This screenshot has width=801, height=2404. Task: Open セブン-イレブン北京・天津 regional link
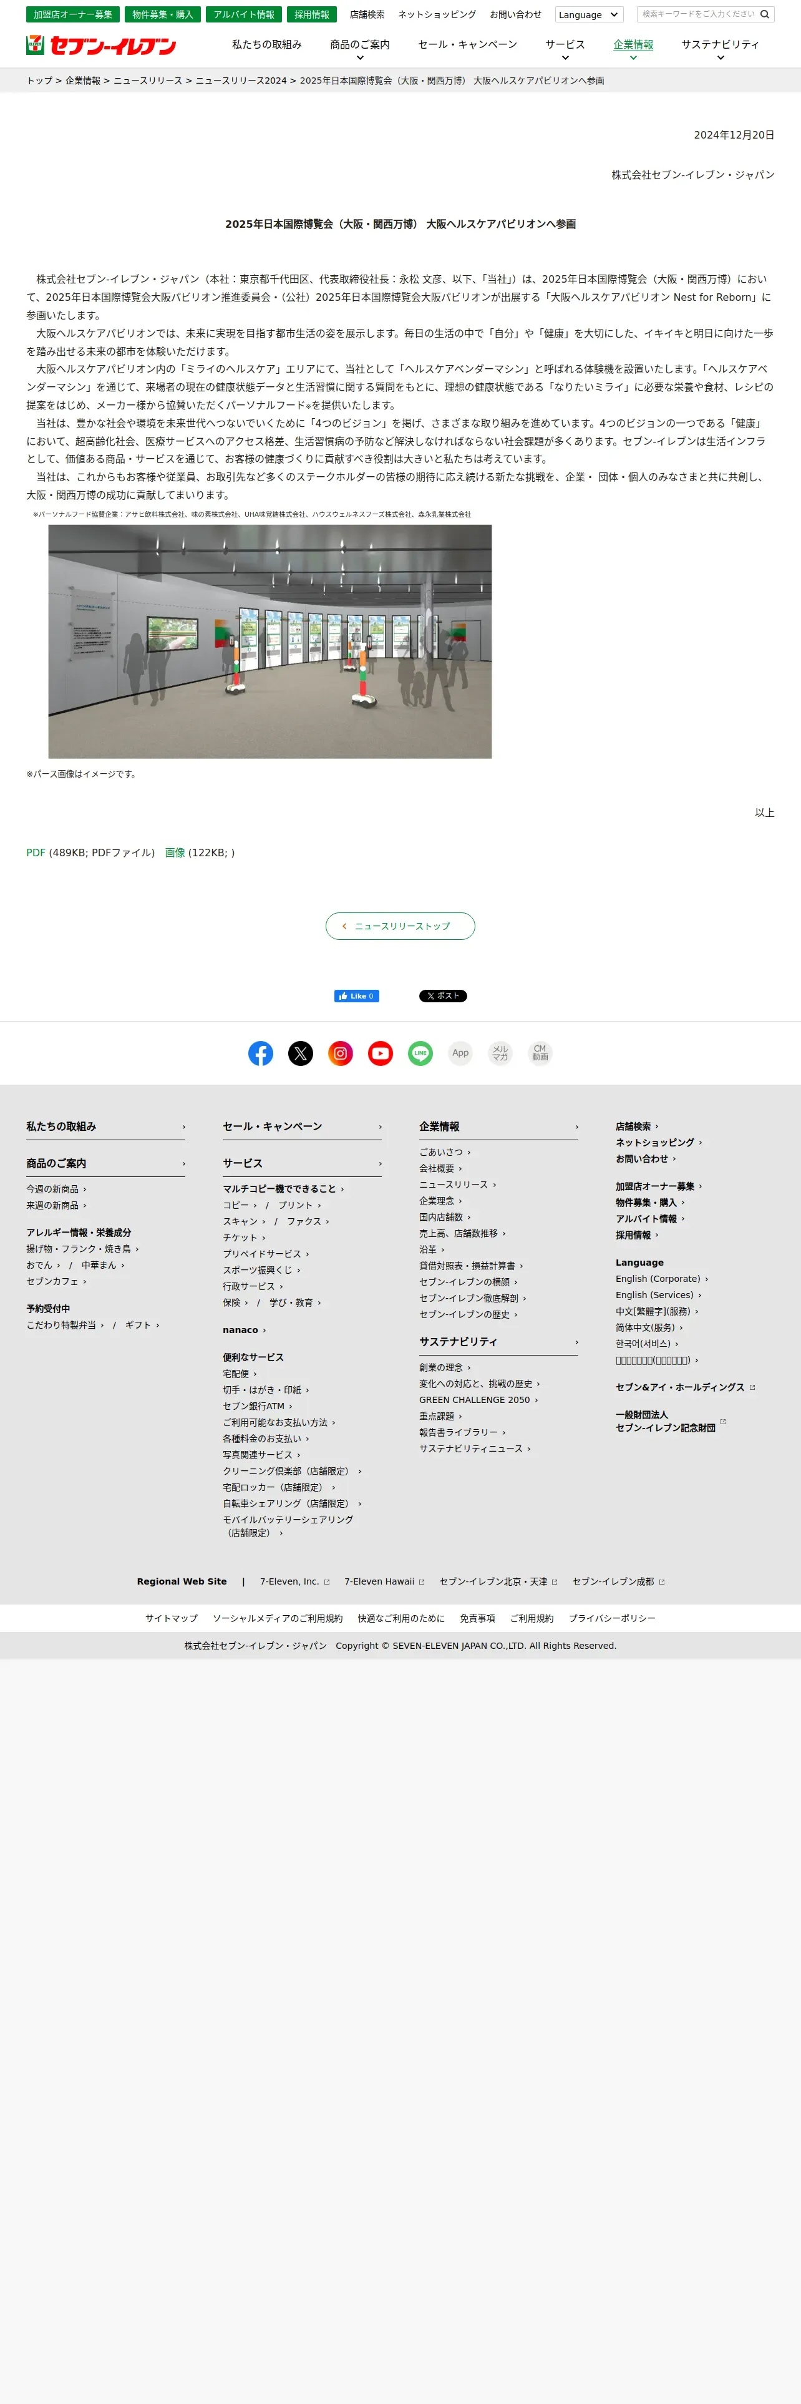click(499, 1582)
